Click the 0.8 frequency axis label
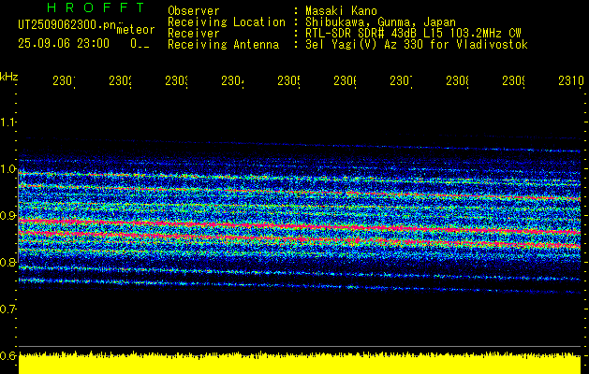The width and height of the screenshot is (589, 374). (8, 262)
